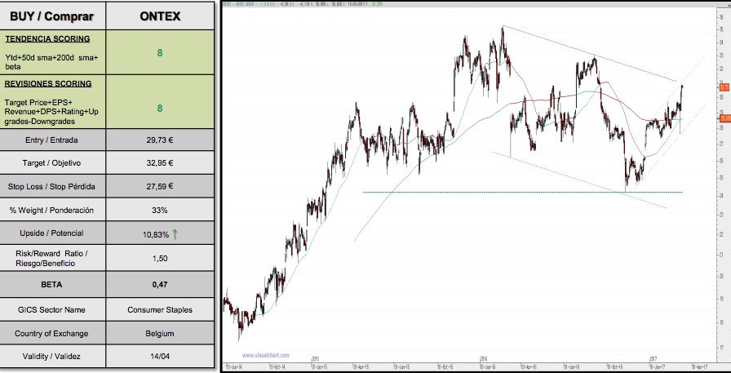Click the '2017' year marker on the axis
731x373 pixels.
653,359
